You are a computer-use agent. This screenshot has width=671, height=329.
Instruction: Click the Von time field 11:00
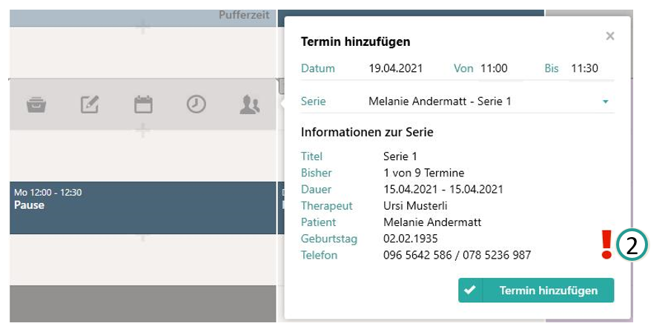tap(494, 68)
